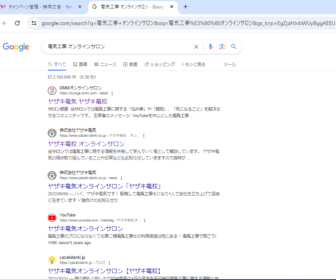This screenshot has height=280, width=336.
Task: Clear the search query with the X icon
Action: [x=196, y=46]
